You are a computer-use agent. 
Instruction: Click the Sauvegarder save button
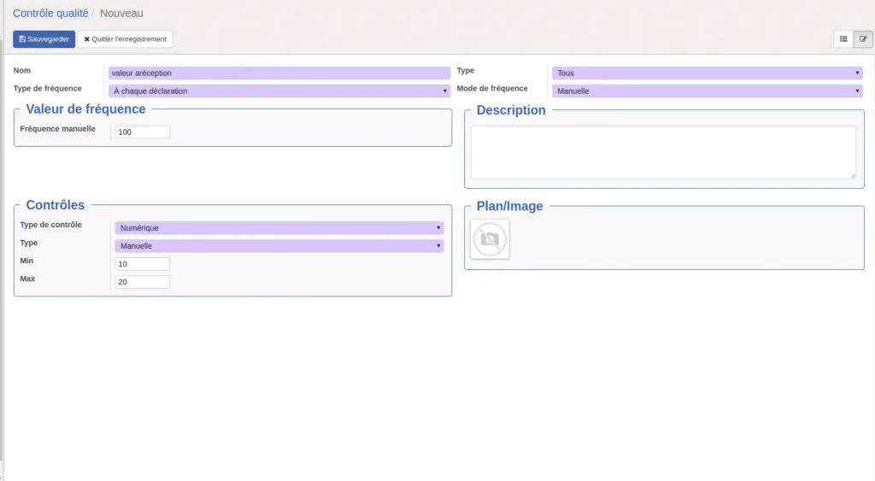click(44, 39)
